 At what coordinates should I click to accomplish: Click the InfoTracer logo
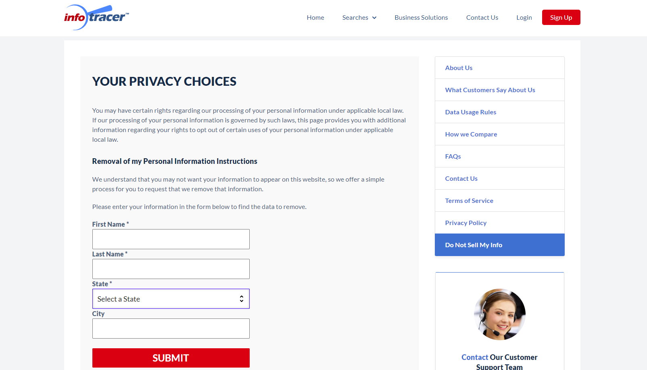[x=96, y=17]
